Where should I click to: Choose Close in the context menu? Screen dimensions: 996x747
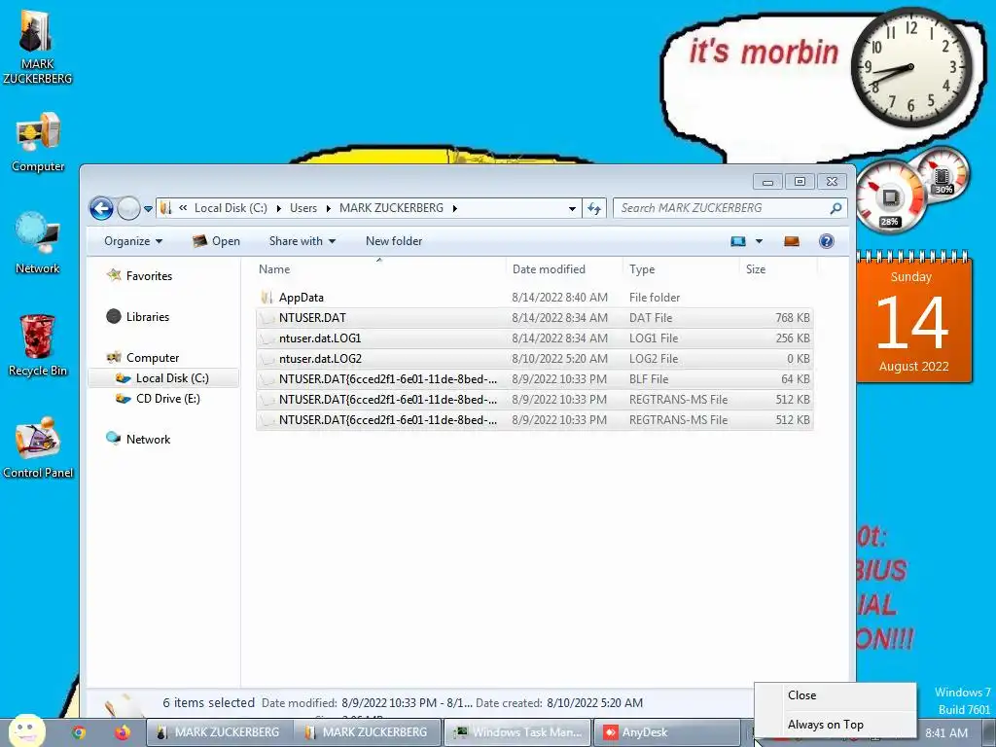click(836, 694)
